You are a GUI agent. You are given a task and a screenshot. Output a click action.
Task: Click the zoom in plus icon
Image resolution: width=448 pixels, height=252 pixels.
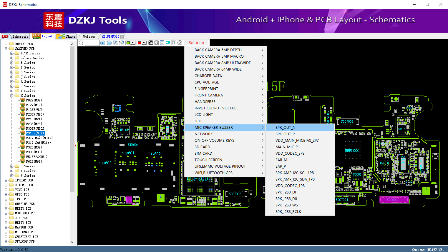103,43
